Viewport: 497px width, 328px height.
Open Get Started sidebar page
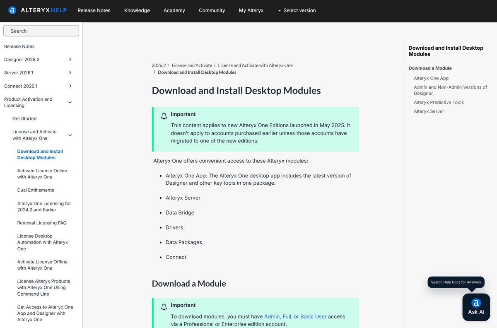pyautogui.click(x=24, y=118)
